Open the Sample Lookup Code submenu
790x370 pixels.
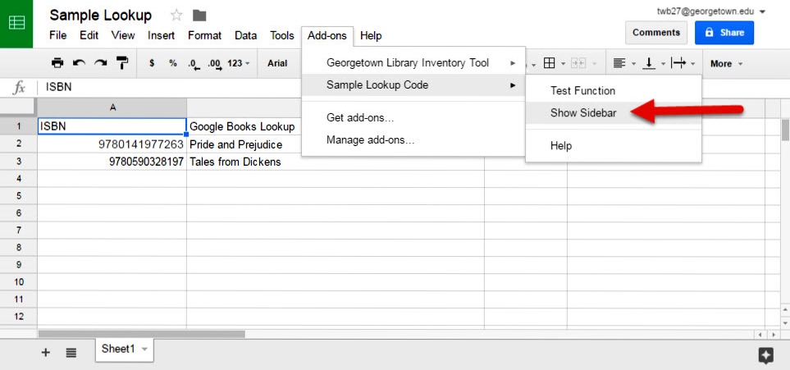[x=413, y=85]
